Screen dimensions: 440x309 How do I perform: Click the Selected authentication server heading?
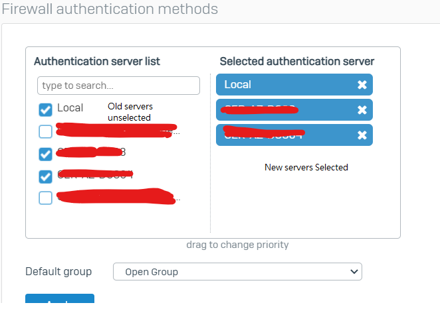click(x=297, y=62)
